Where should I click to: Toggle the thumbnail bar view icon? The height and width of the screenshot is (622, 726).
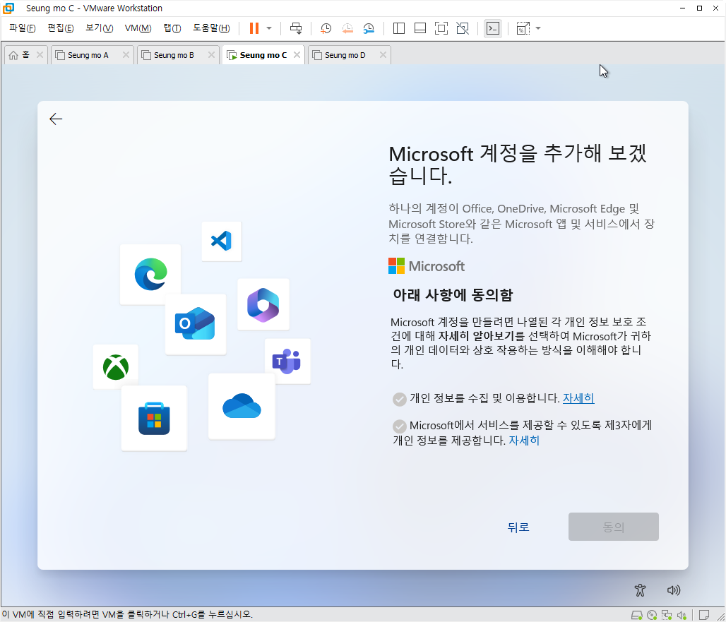(420, 29)
